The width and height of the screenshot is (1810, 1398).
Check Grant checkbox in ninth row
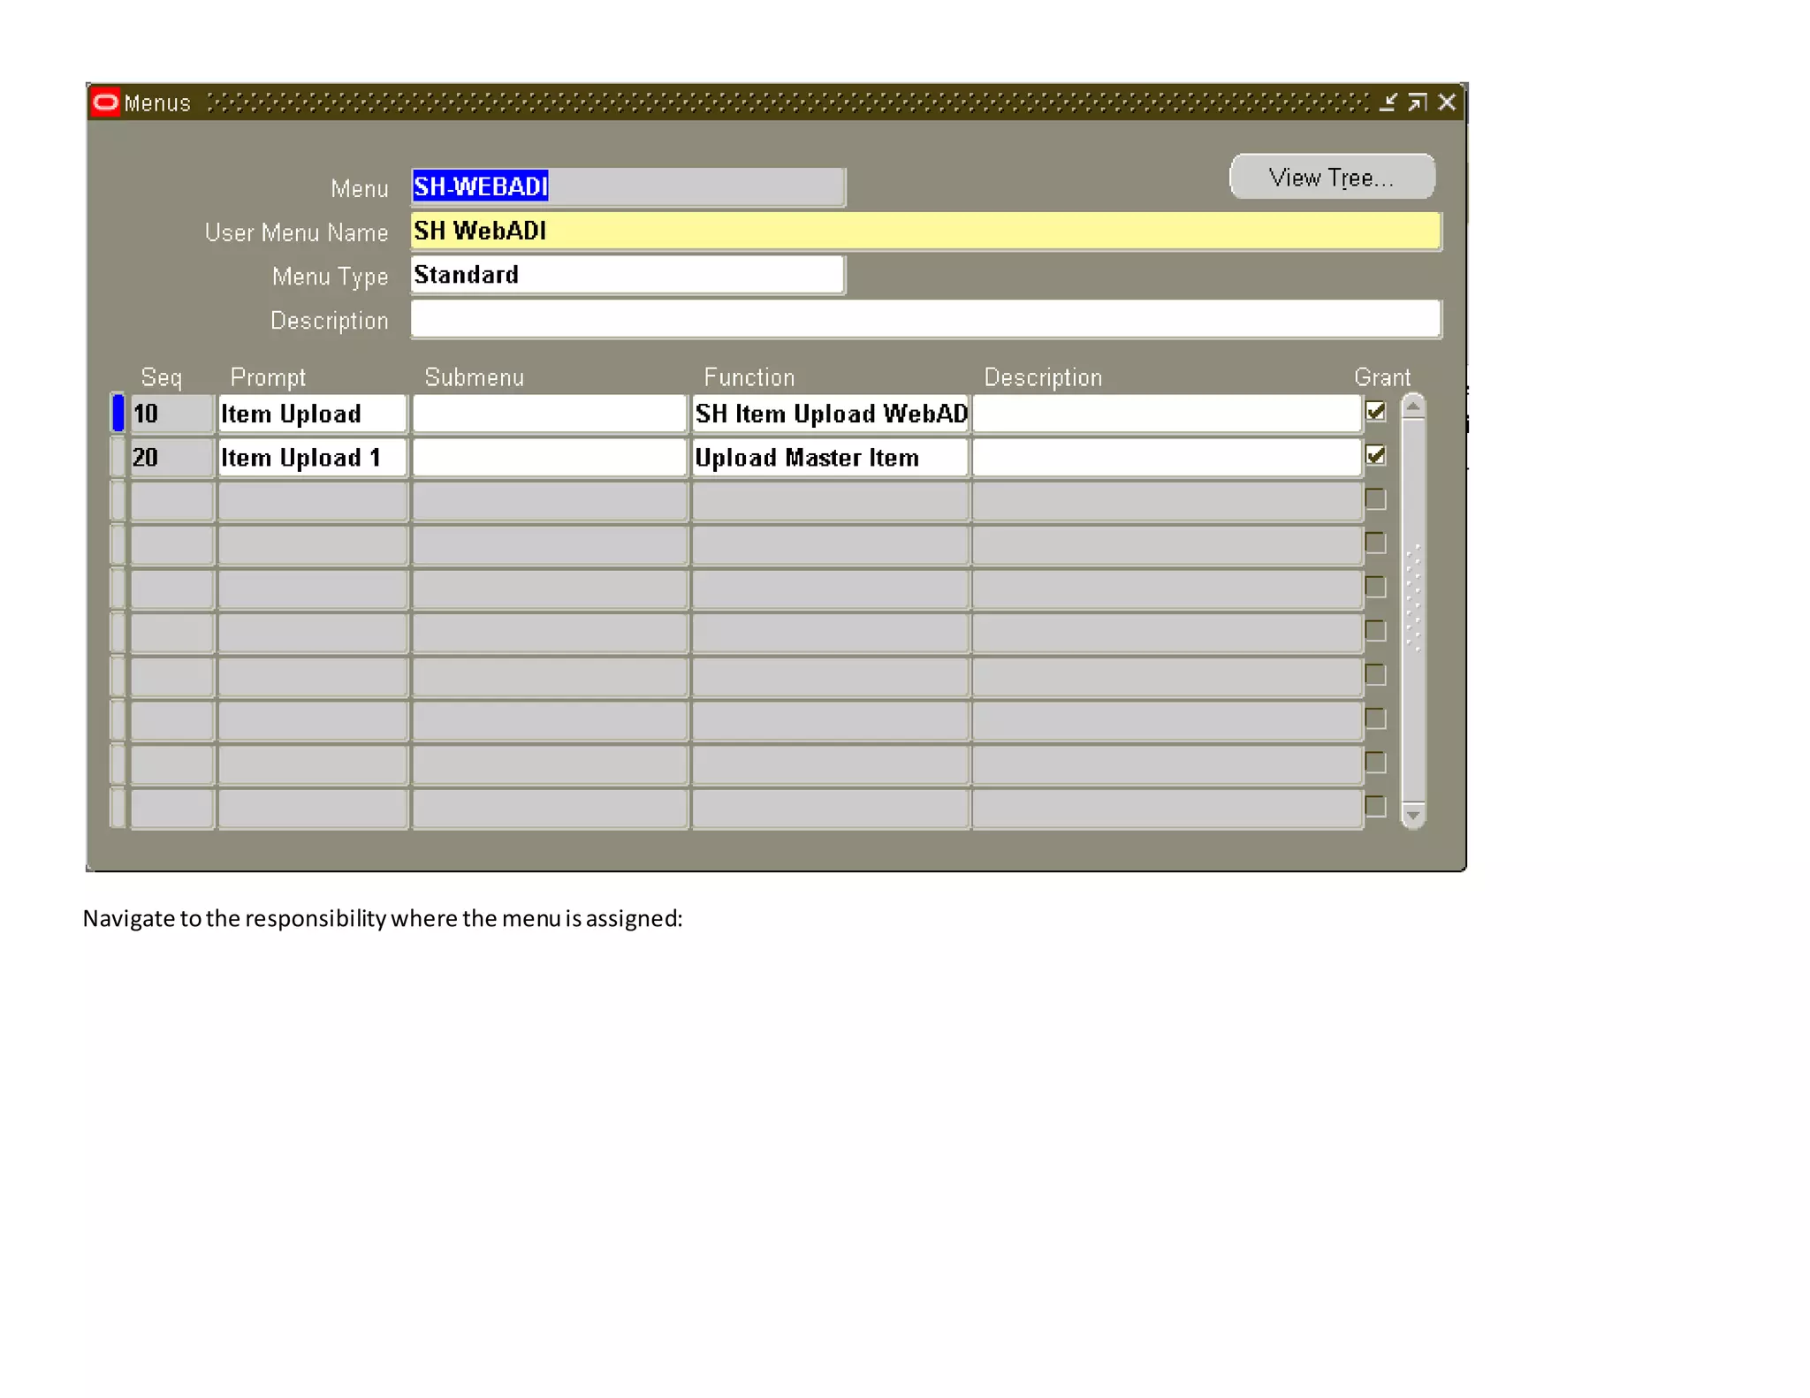1375,763
